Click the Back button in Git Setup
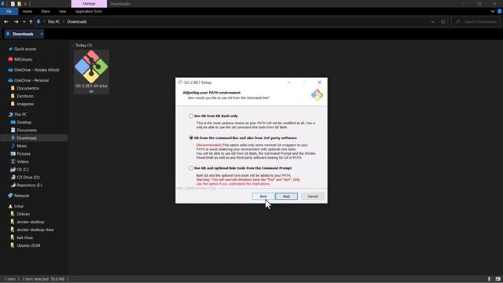Viewport: 503px width, 283px height. (x=263, y=197)
